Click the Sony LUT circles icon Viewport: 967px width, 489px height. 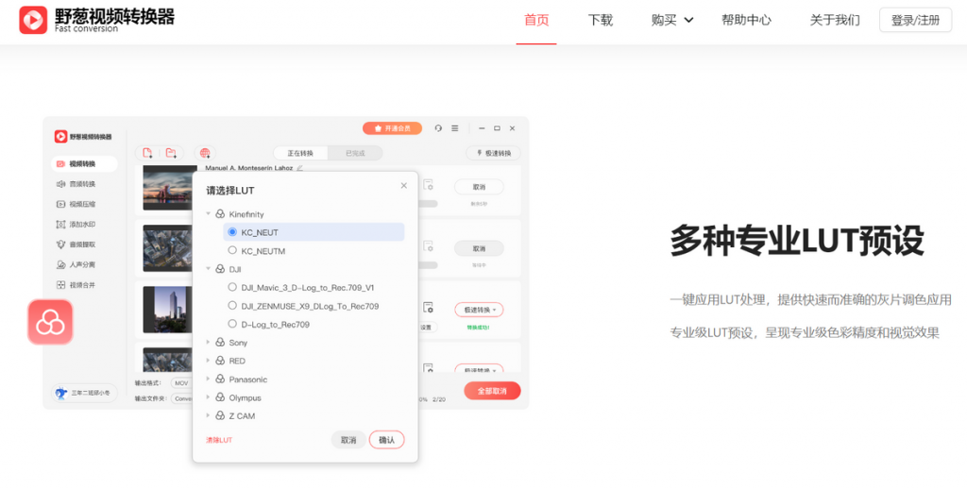(220, 343)
